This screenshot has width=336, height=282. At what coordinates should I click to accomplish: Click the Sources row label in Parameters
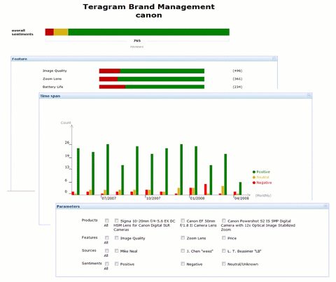[x=89, y=251]
